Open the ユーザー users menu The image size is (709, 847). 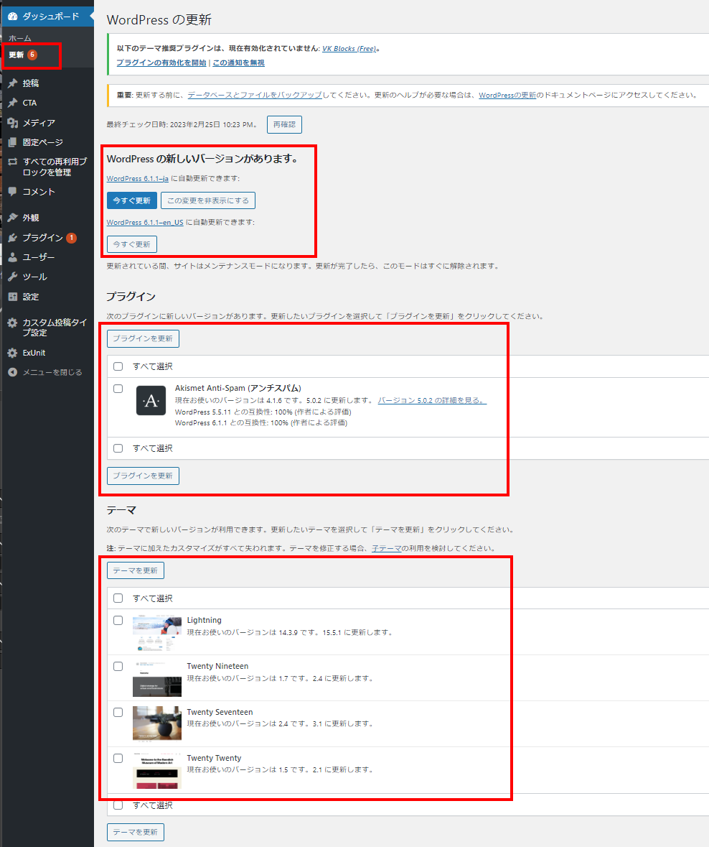coord(38,257)
